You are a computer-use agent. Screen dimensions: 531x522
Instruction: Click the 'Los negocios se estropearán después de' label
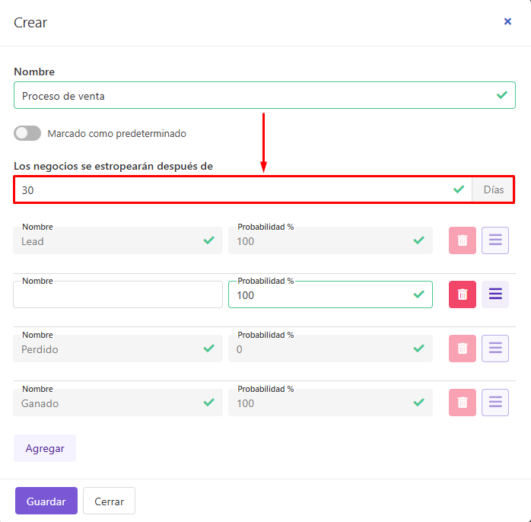coord(113,167)
